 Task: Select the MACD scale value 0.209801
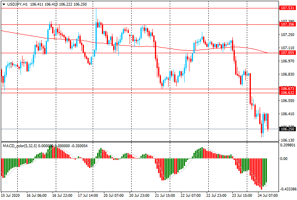pyautogui.click(x=287, y=145)
